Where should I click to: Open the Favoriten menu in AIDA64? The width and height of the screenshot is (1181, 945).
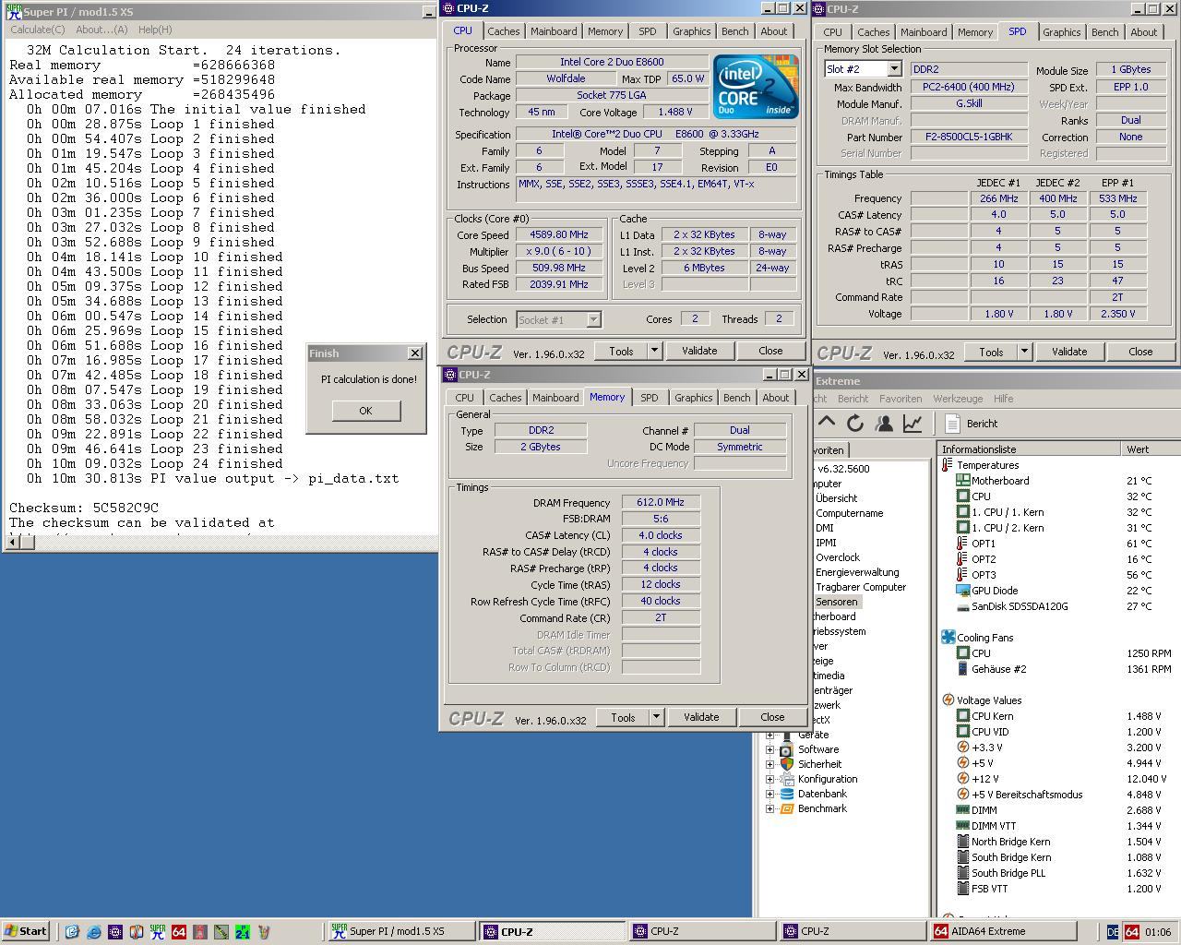point(901,399)
